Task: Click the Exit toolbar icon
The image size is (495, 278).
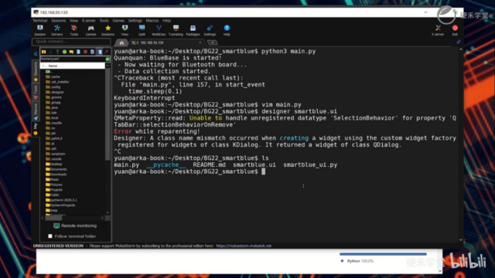Action: (455, 30)
